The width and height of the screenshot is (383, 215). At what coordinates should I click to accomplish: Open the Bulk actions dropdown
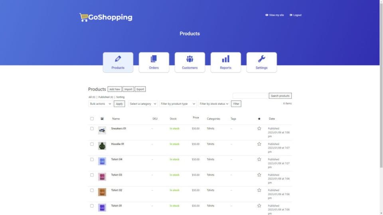[101, 104]
